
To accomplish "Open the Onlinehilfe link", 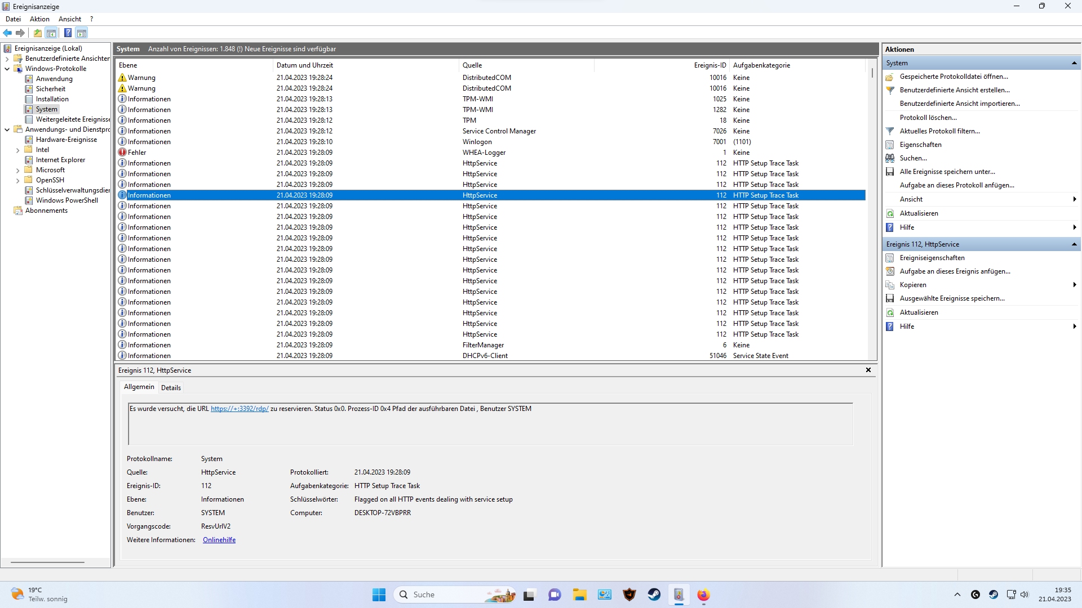I will [219, 540].
